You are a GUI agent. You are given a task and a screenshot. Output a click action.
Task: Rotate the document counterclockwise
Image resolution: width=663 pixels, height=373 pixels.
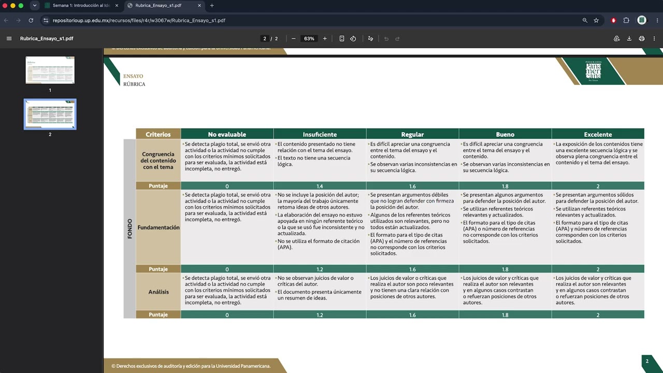[353, 38]
